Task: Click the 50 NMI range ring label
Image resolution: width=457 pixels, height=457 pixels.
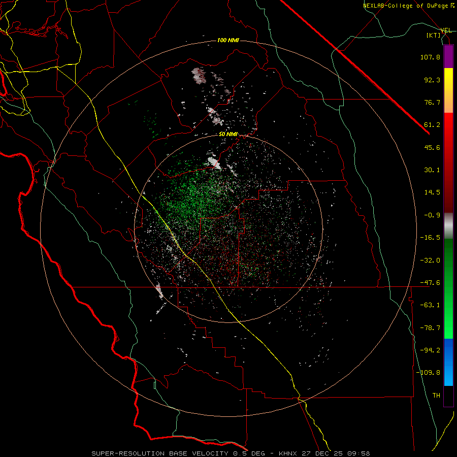Action: pos(228,134)
